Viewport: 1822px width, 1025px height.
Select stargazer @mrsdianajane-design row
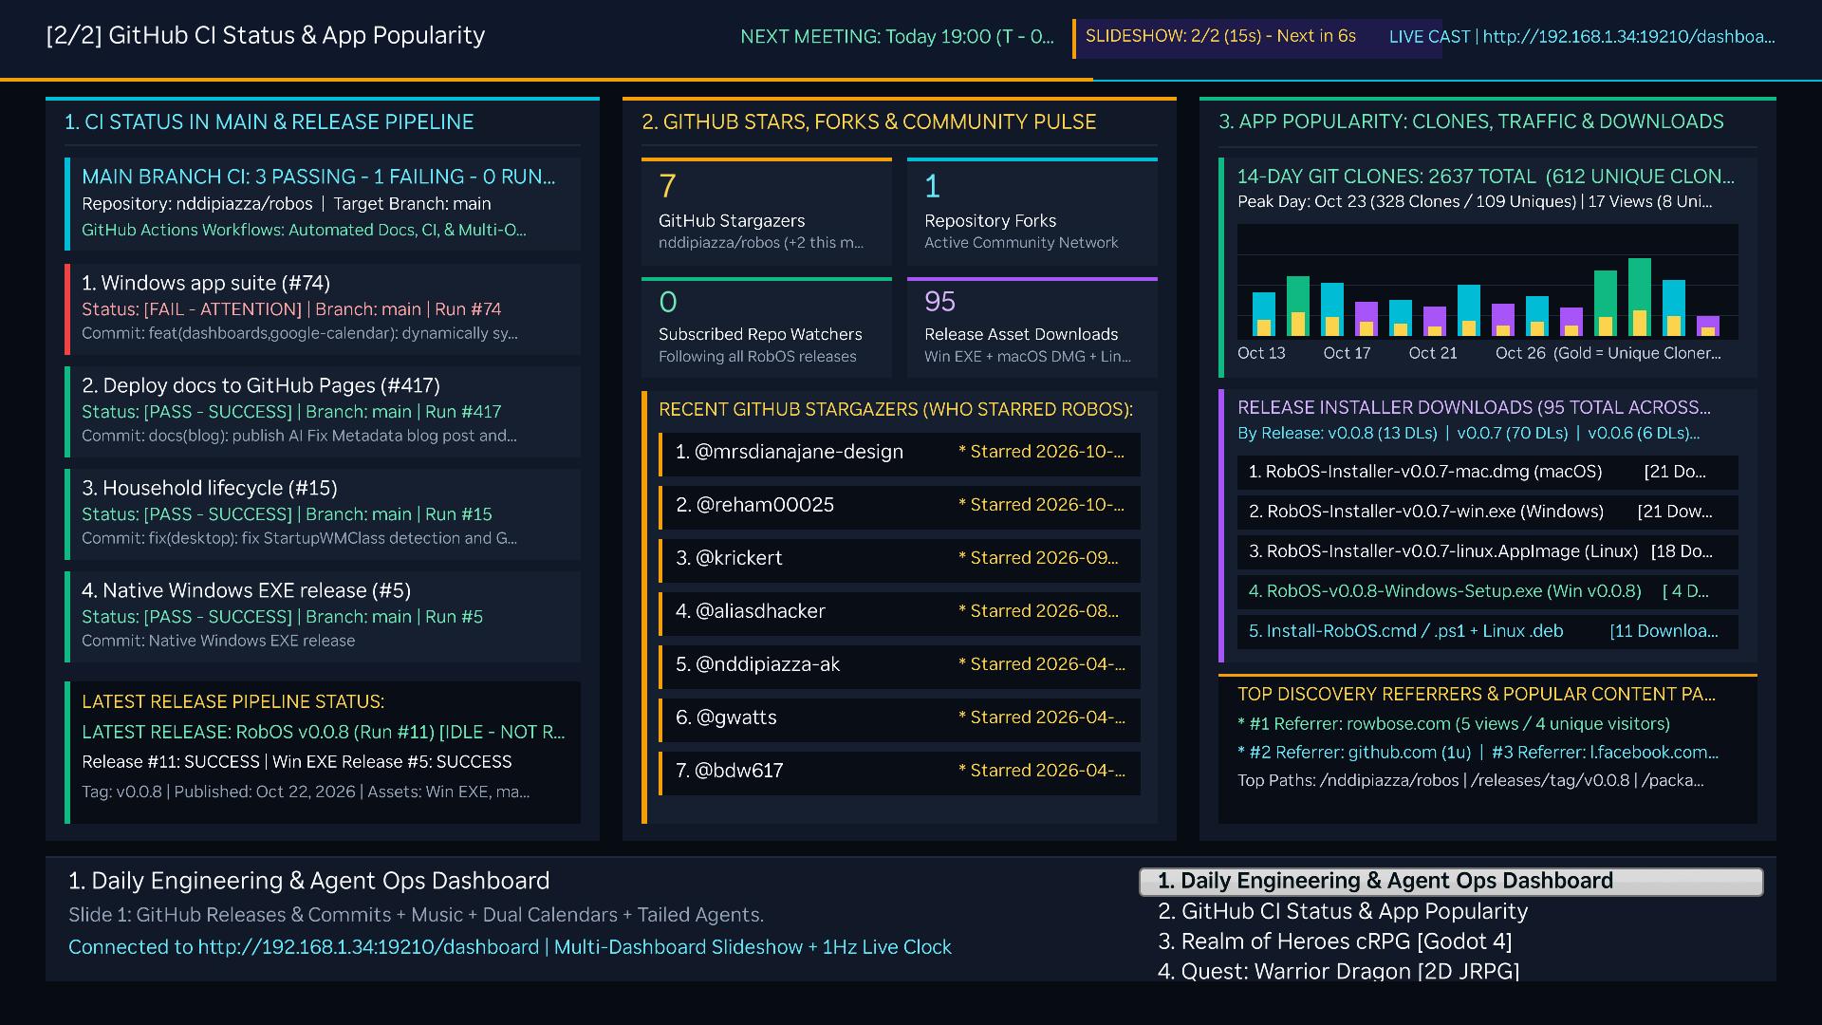point(900,453)
